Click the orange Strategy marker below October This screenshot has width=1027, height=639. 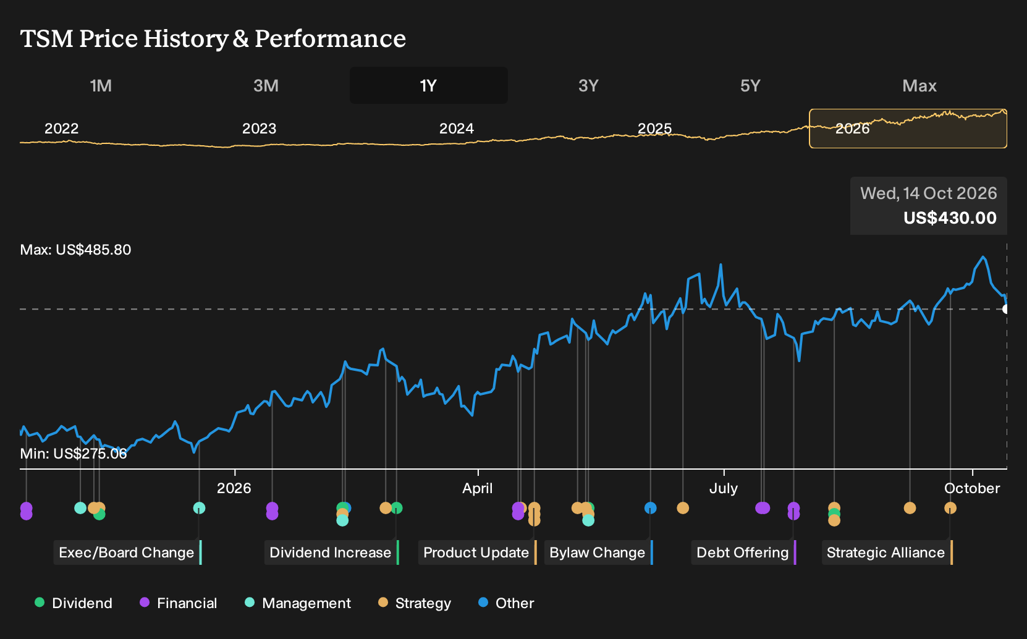coord(950,508)
